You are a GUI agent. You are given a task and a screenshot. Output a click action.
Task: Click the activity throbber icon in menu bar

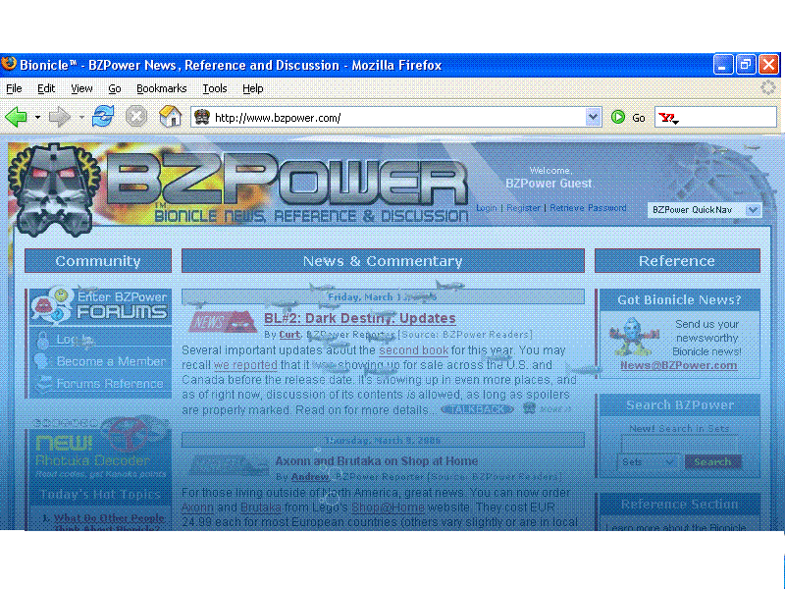[768, 87]
